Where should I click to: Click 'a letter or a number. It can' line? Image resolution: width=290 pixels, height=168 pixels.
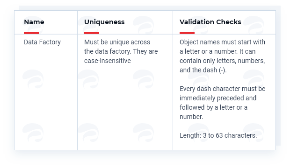point(217,51)
